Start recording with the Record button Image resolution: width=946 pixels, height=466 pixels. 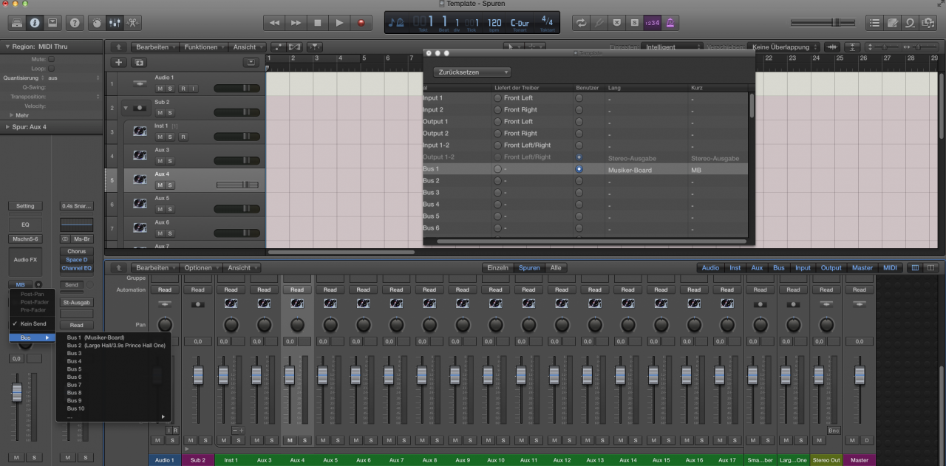pyautogui.click(x=361, y=23)
